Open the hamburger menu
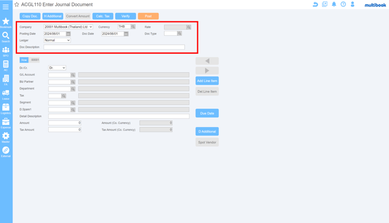This screenshot has height=223, width=389. pyautogui.click(x=6, y=7)
